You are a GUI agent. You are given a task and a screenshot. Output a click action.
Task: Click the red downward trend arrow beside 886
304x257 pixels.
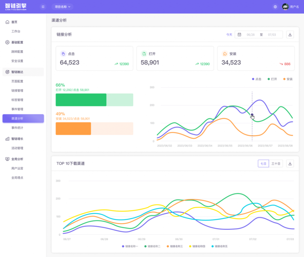pos(281,64)
